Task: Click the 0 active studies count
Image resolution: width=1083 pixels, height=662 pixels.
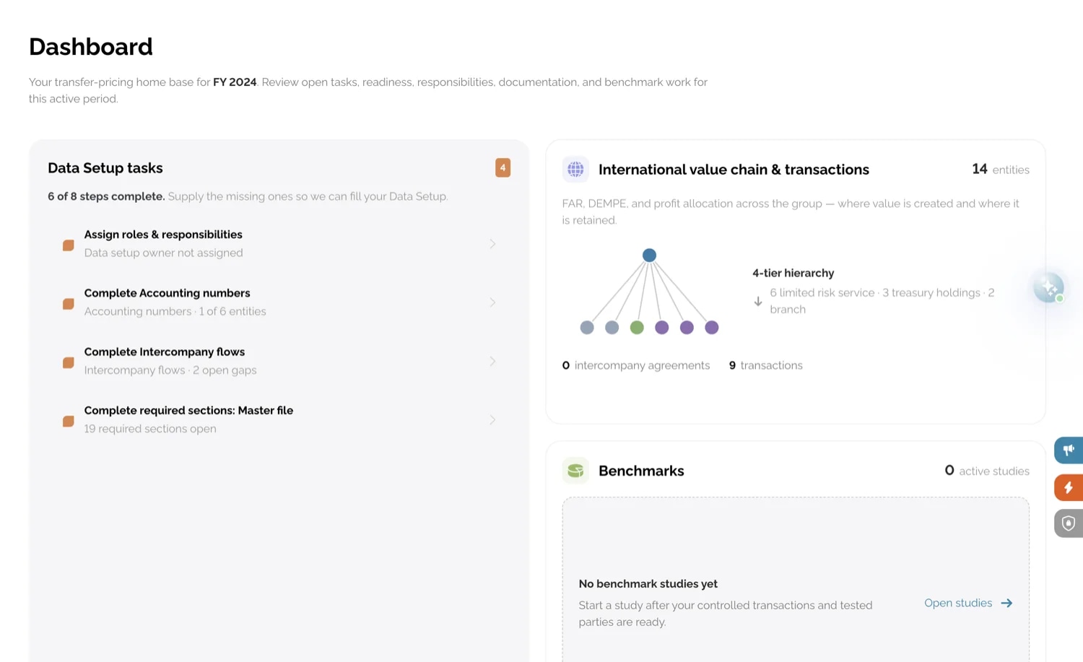Action: click(x=987, y=471)
